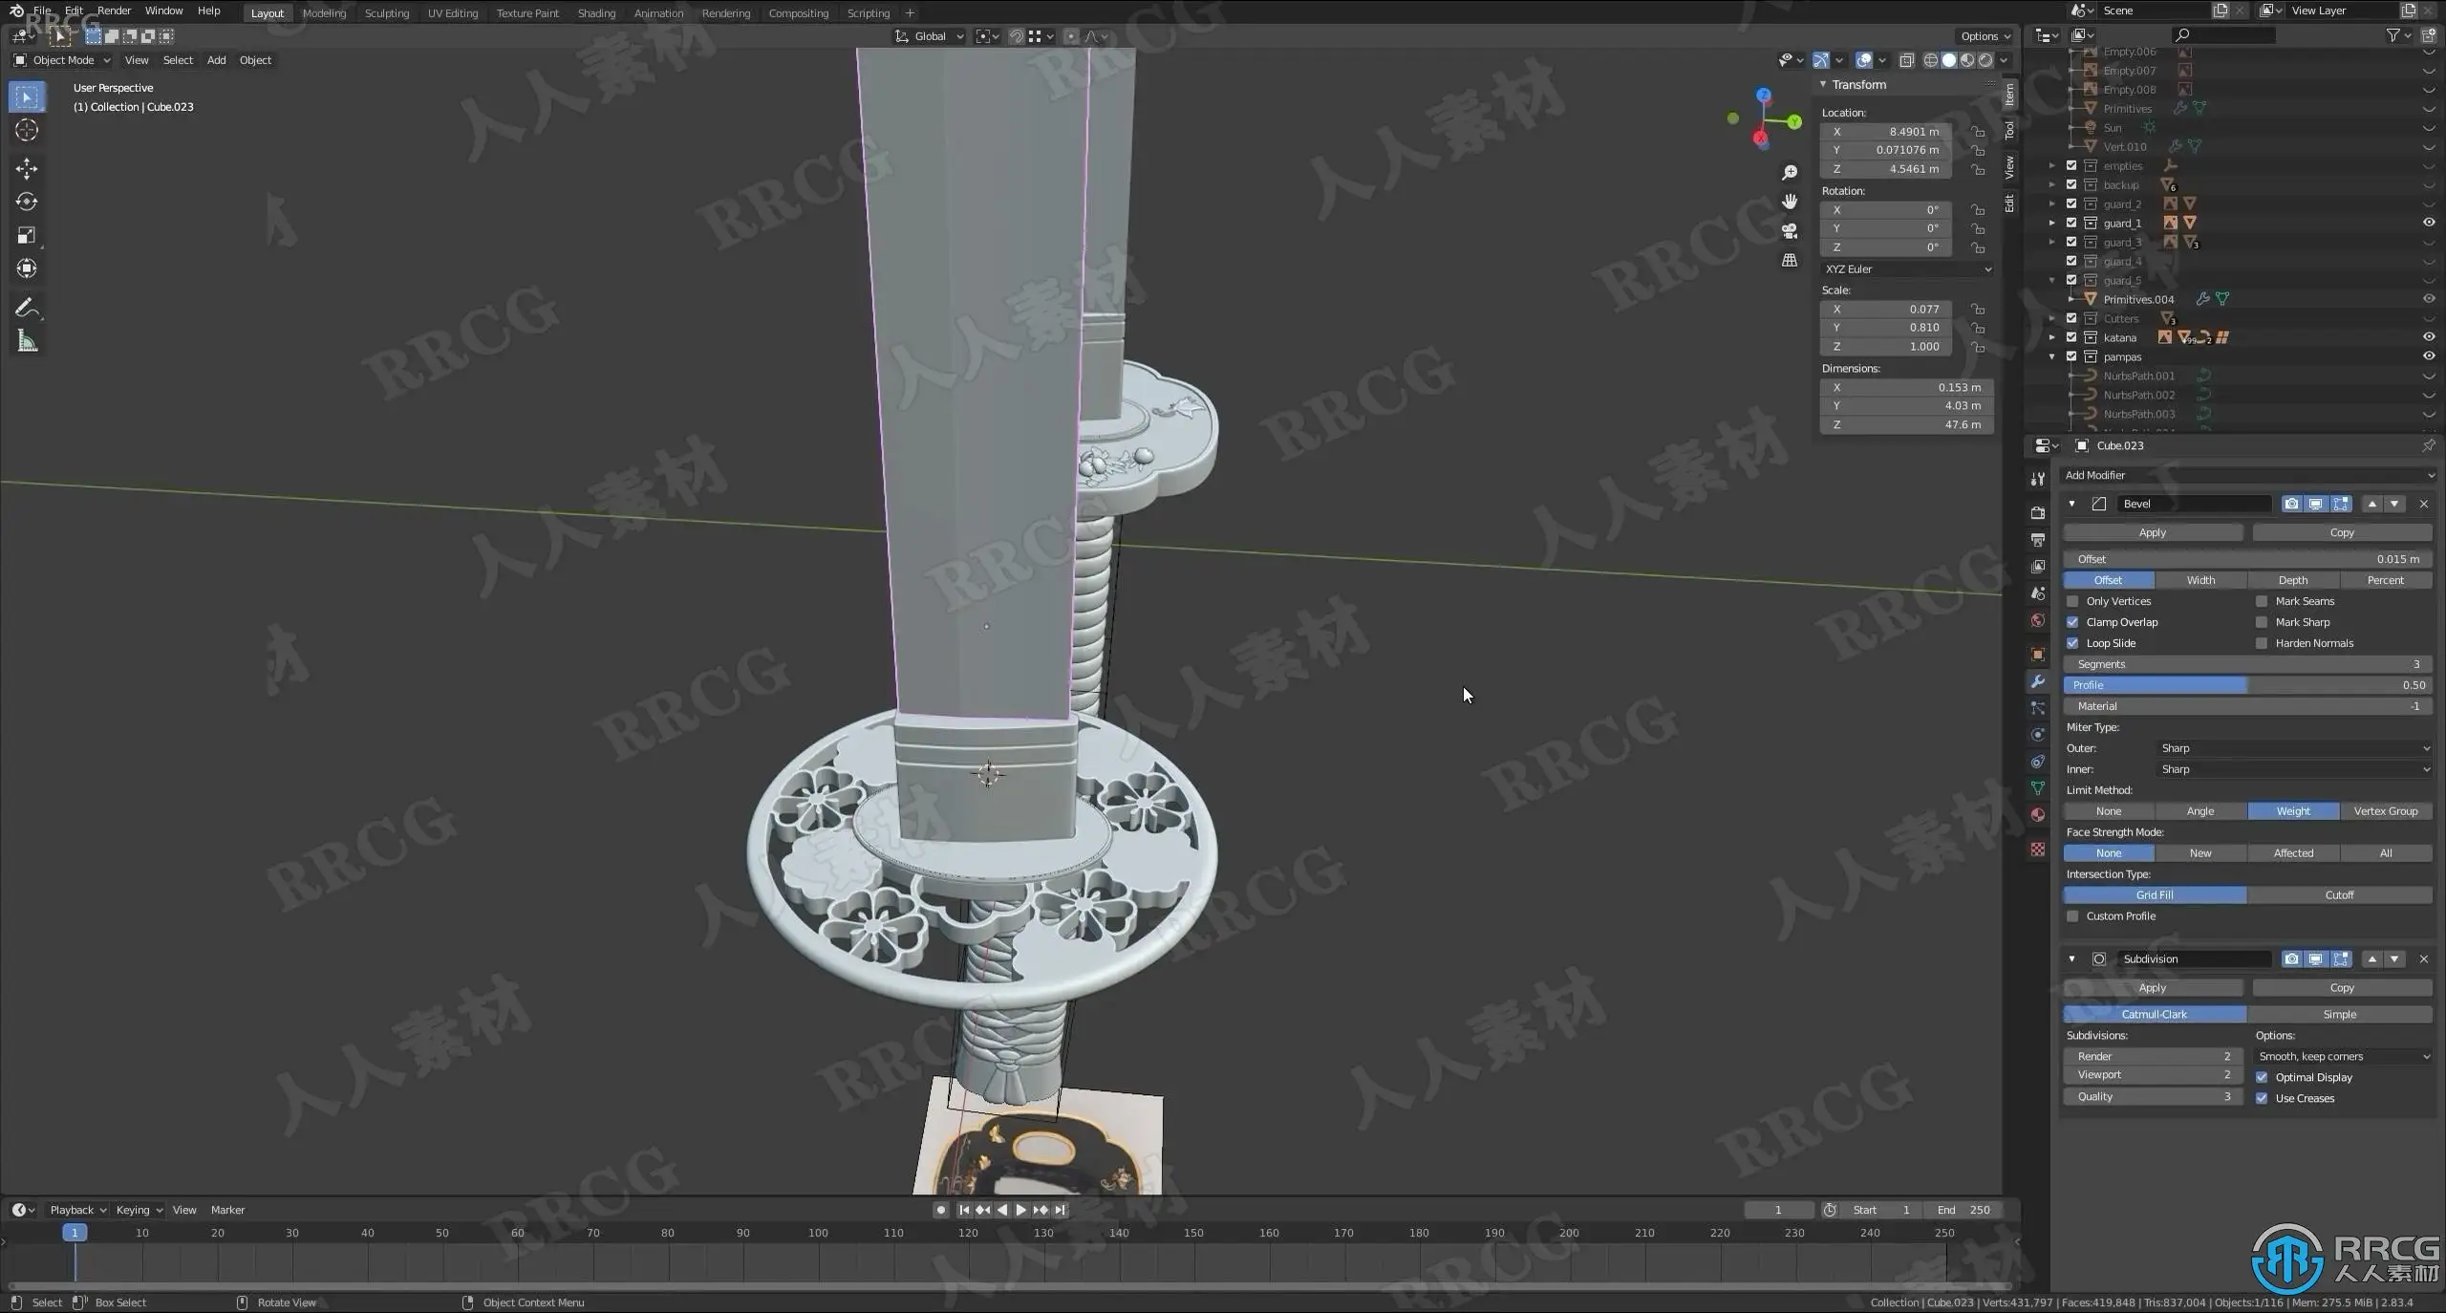Select the Rotate tool
The image size is (2446, 1313).
27,202
